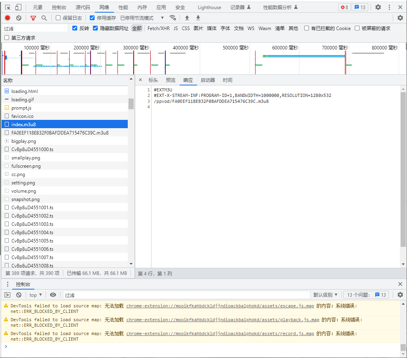The width and height of the screenshot is (407, 358).
Task: Create live expression eye icon
Action: 53,295
